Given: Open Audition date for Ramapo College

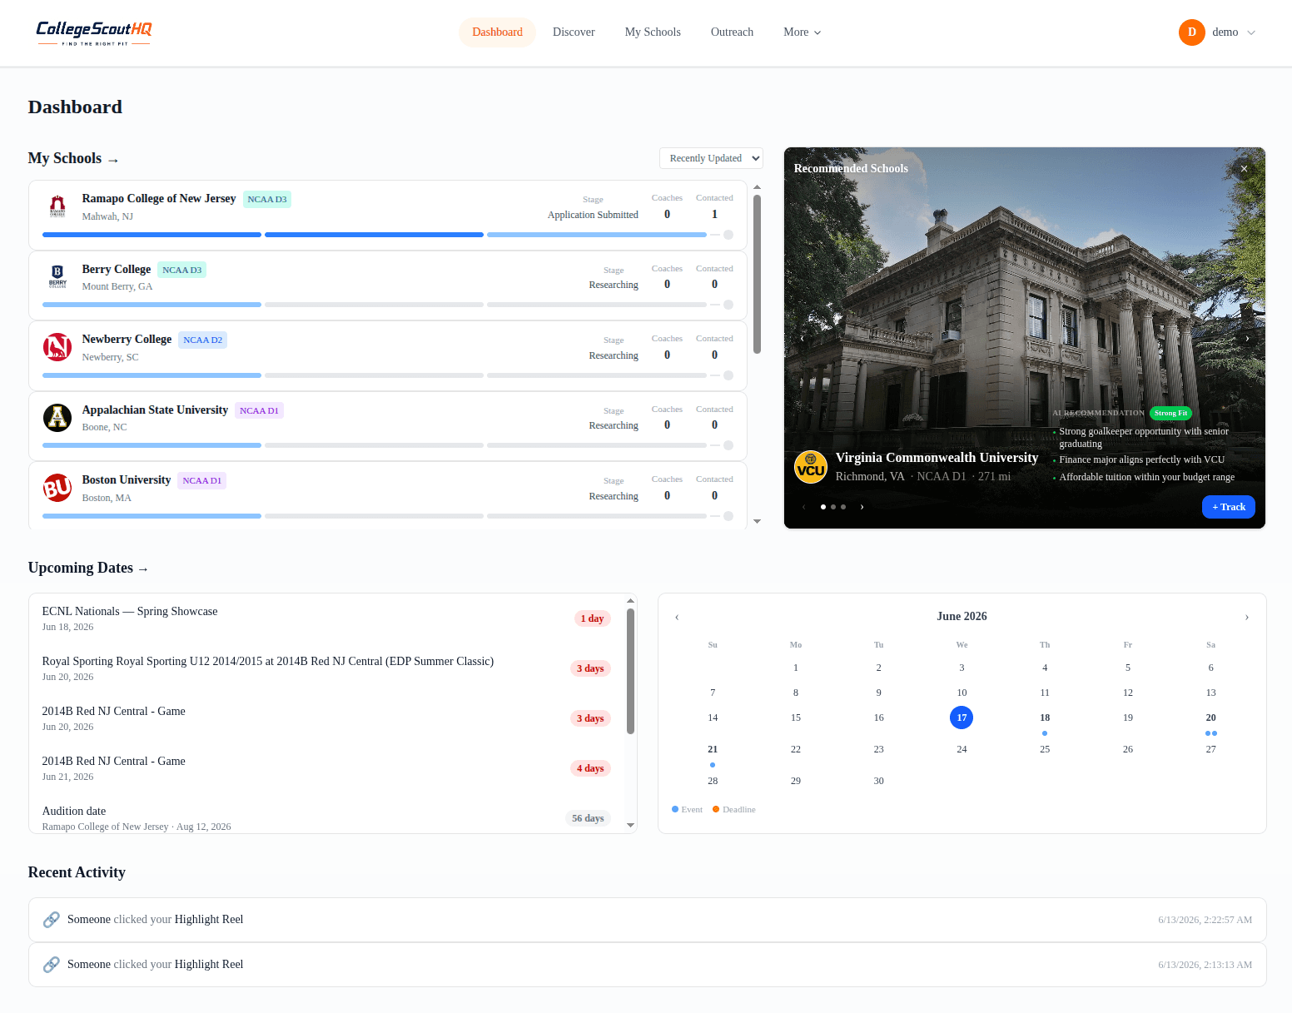Looking at the screenshot, I should click(326, 818).
